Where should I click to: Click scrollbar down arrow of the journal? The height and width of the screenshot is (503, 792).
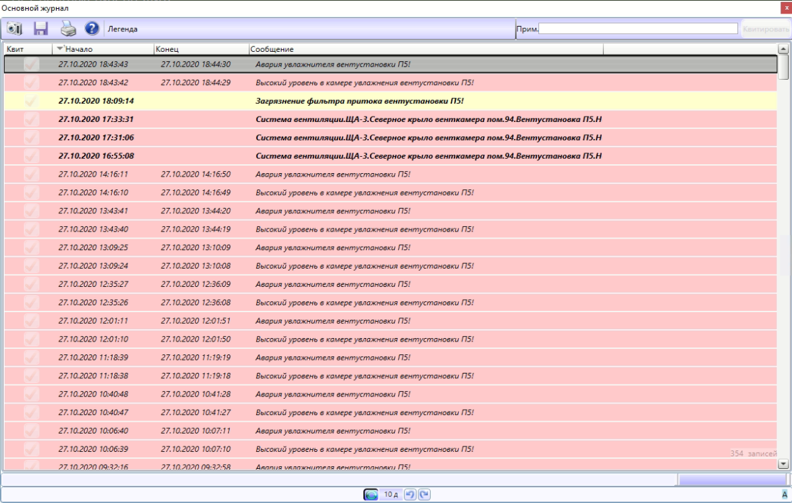(x=783, y=463)
